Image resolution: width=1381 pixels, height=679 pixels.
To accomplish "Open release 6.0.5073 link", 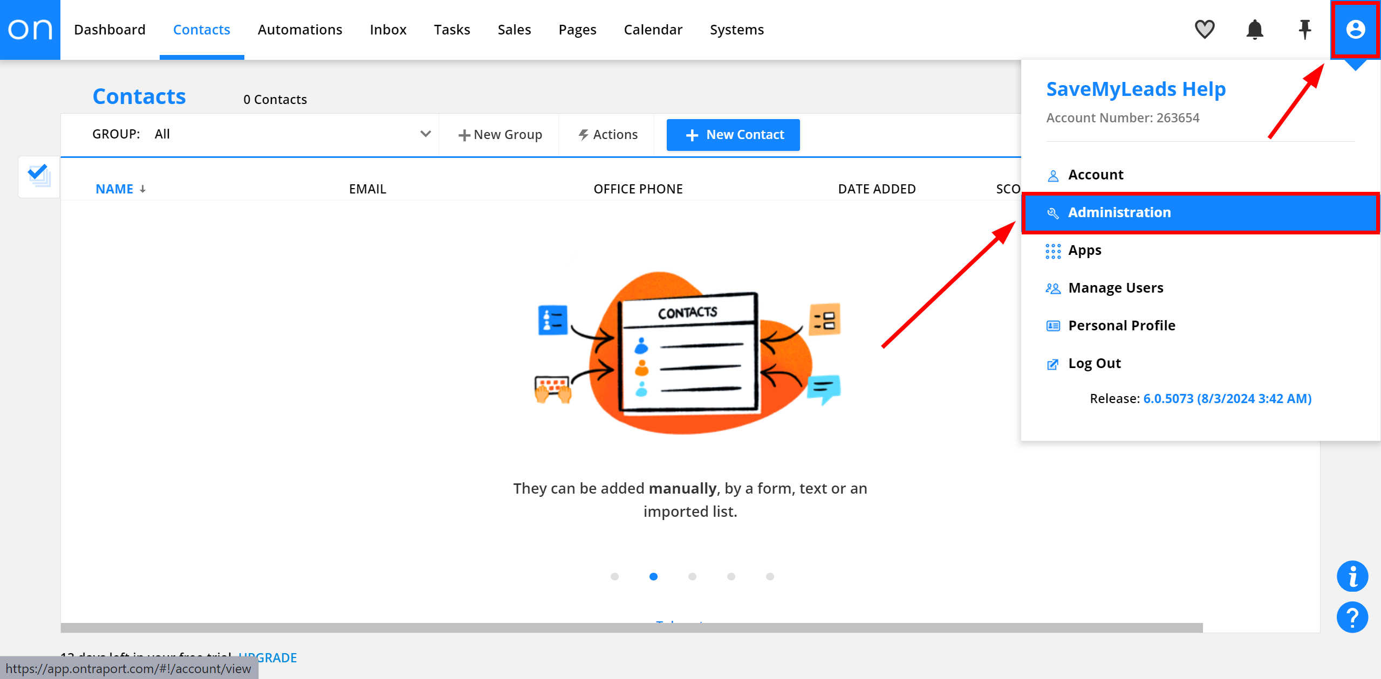I will 1227,399.
